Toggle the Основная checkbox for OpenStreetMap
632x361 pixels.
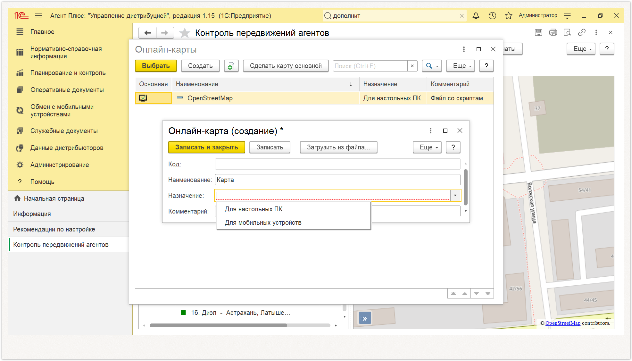pos(143,98)
